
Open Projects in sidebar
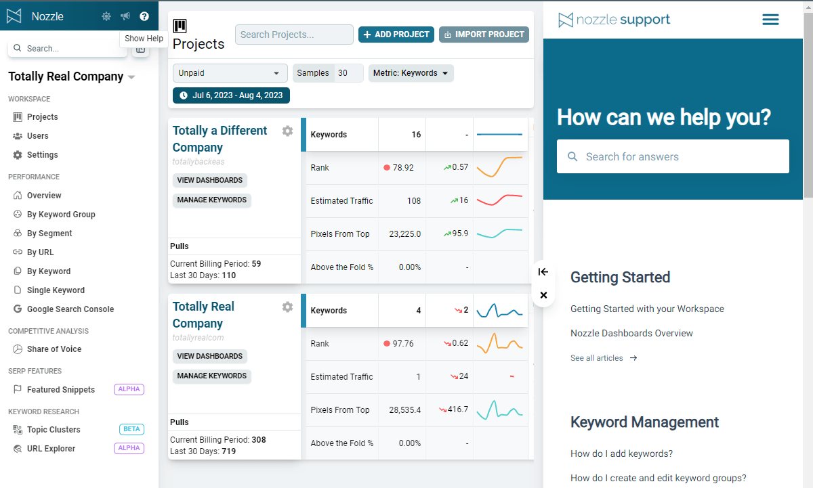click(x=42, y=117)
